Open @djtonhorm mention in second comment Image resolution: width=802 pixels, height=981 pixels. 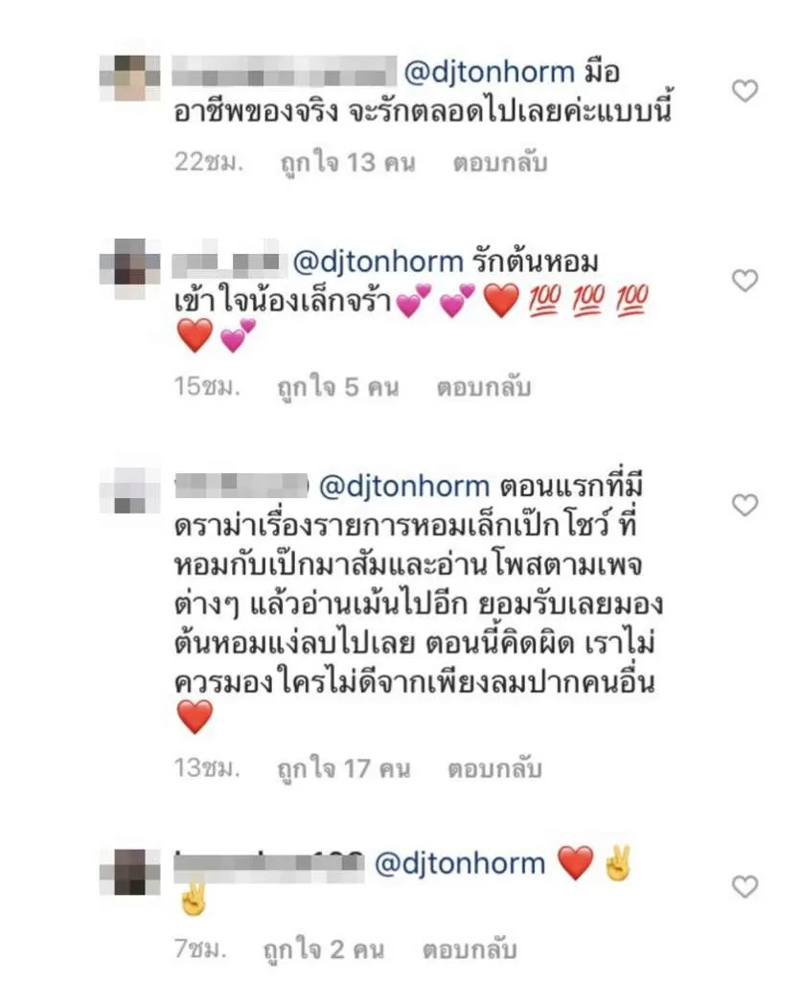[x=378, y=262]
